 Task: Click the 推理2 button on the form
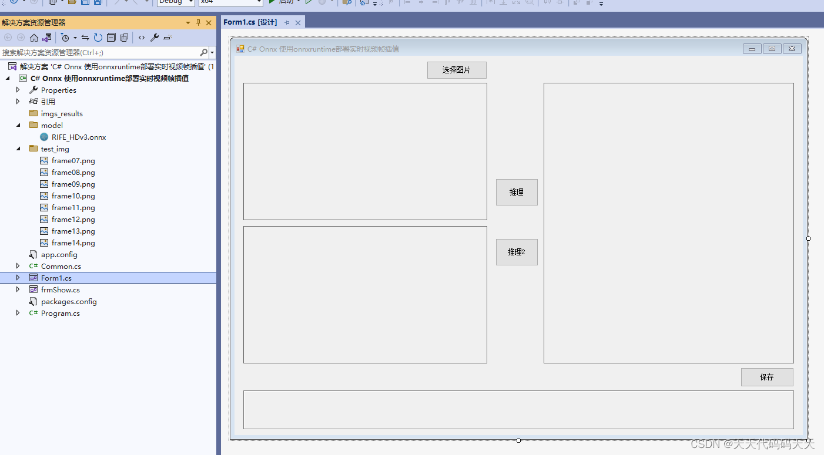coord(517,252)
